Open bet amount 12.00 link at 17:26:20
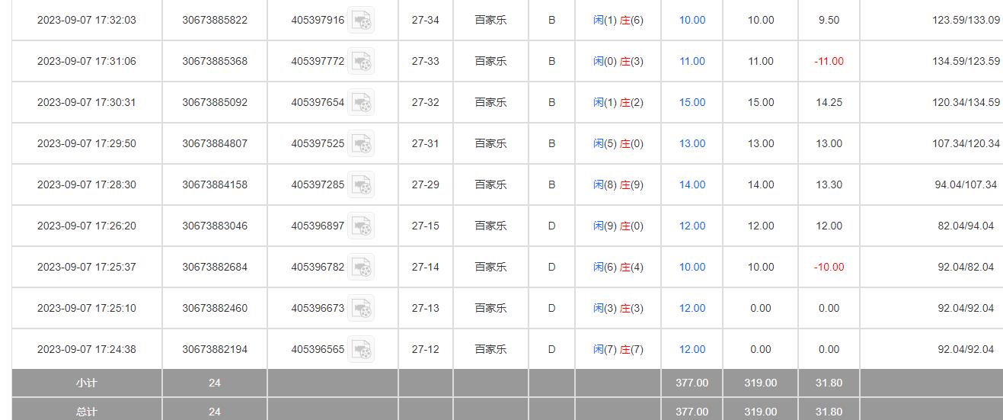The image size is (1003, 420). pyautogui.click(x=692, y=226)
